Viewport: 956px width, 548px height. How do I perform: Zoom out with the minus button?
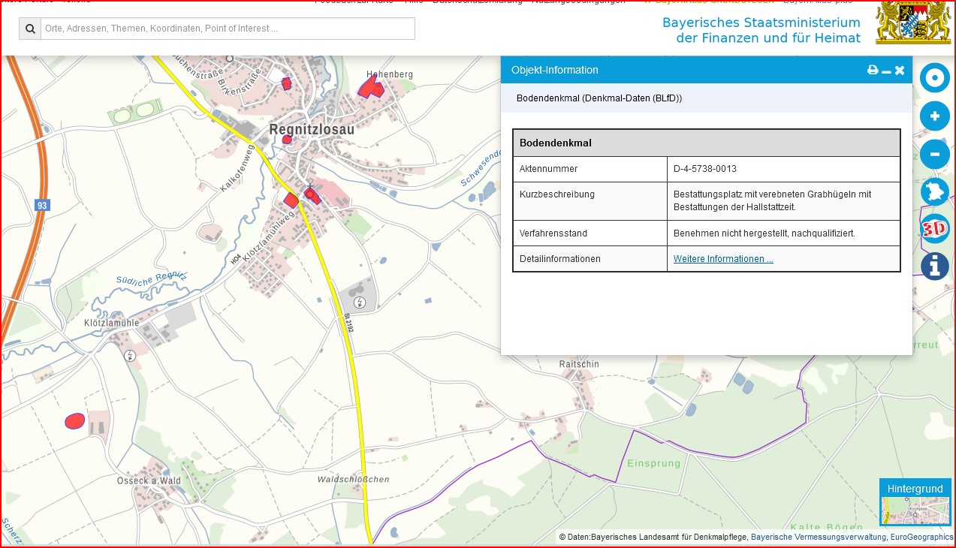coord(935,154)
